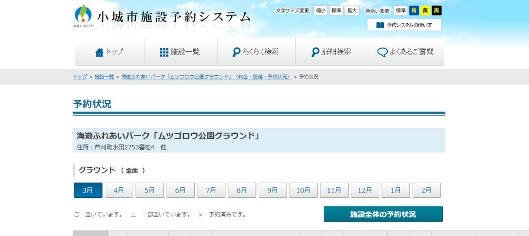Image resolution: width=529 pixels, height=236 pixels.
Task: Select the 標準 color scheme
Action: tap(400, 11)
